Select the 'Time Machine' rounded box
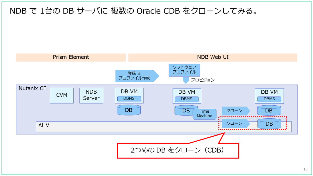Screen dimensions: 313x176 204,114
